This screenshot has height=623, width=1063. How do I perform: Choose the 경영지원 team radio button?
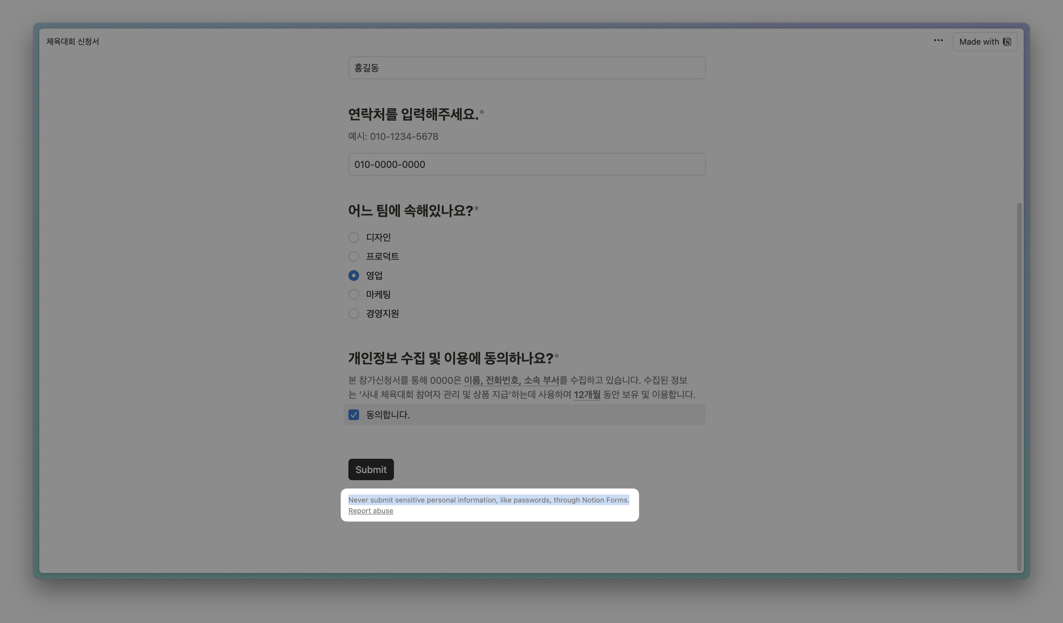353,314
